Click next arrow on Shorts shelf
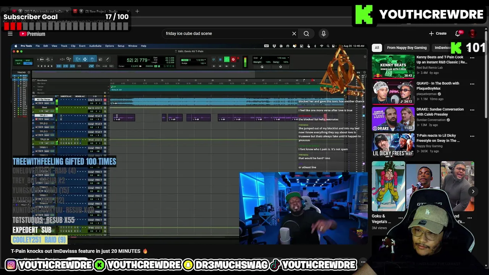This screenshot has height=275, width=489. coord(473,192)
